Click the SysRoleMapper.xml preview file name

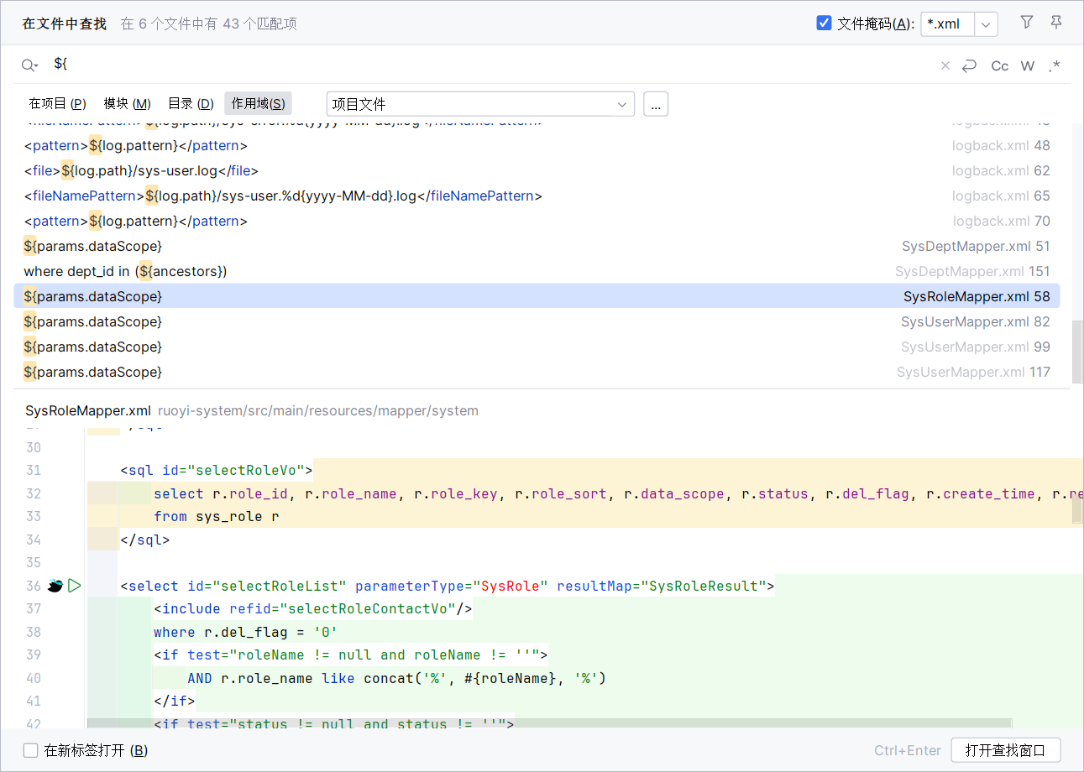(x=88, y=410)
